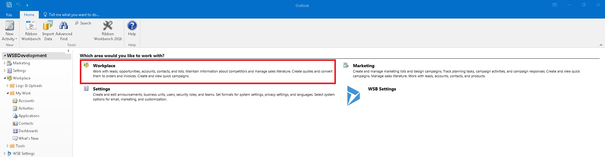Open the Ribbon Workbench tool

[31, 26]
